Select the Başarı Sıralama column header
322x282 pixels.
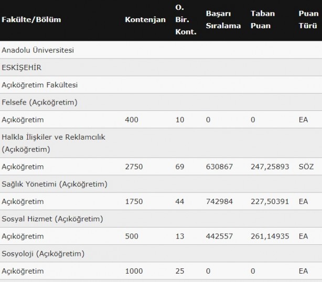tap(223, 20)
